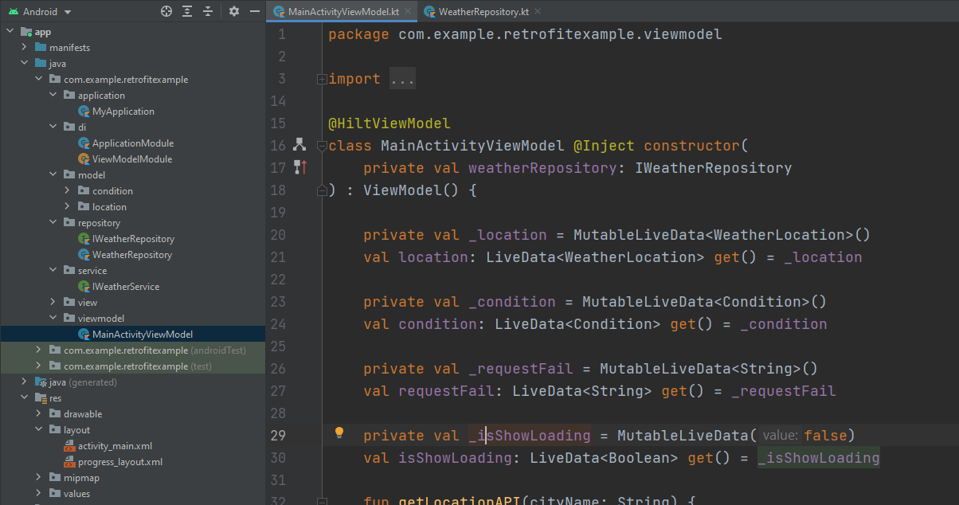Click the yellow lightbulb quick-fix icon
The width and height of the screenshot is (959, 505).
339,433
